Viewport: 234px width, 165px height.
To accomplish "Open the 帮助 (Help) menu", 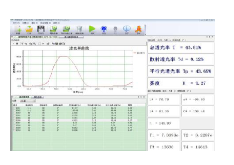I will pos(57,23).
